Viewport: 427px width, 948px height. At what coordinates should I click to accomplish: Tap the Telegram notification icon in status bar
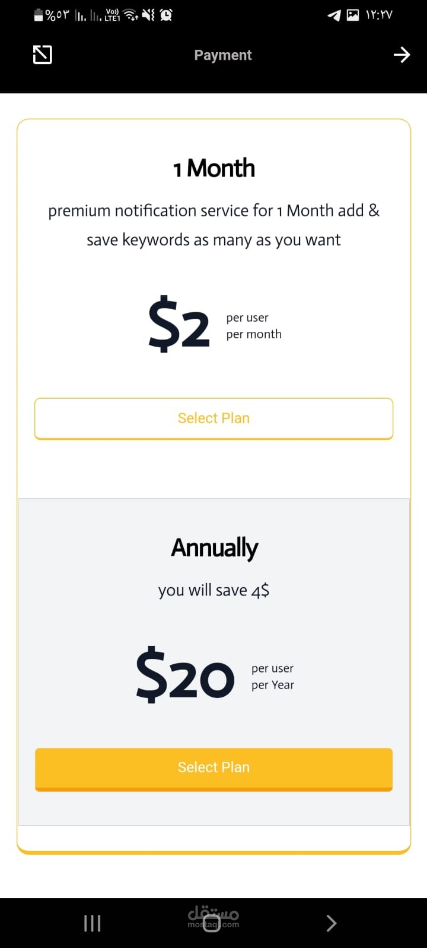click(334, 15)
